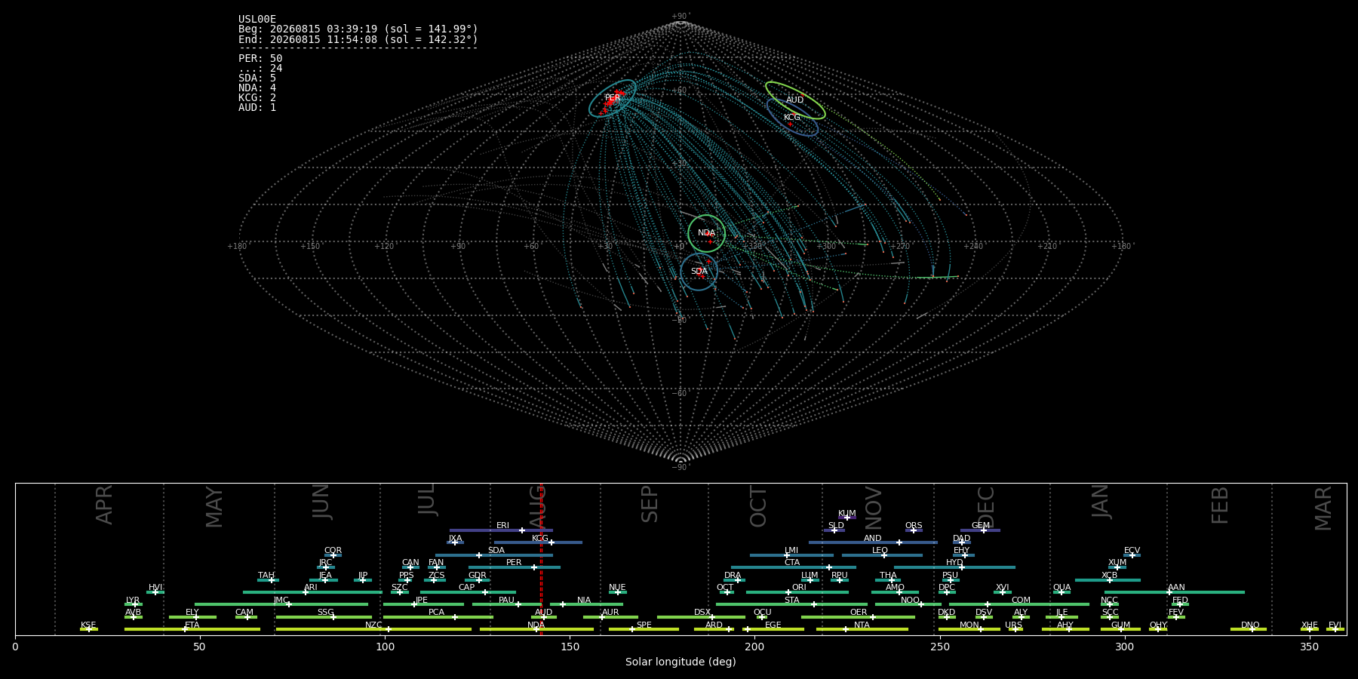
Task: Click the KCG radiant label on map
Action: (791, 118)
